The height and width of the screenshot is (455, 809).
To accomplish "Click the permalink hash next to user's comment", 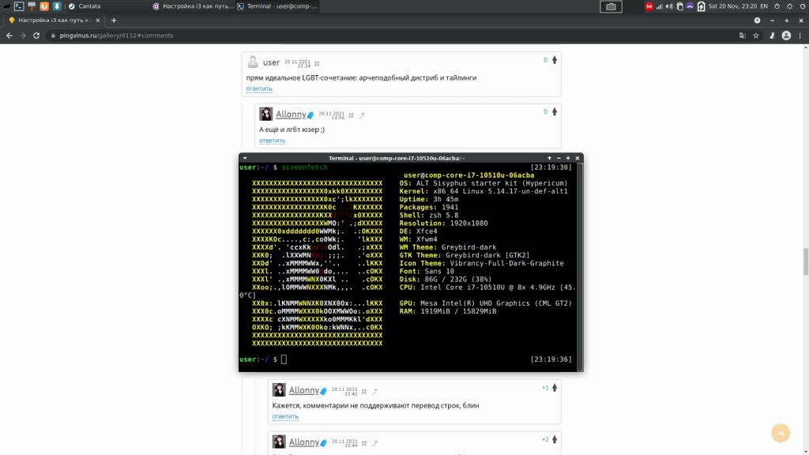I will tap(317, 63).
